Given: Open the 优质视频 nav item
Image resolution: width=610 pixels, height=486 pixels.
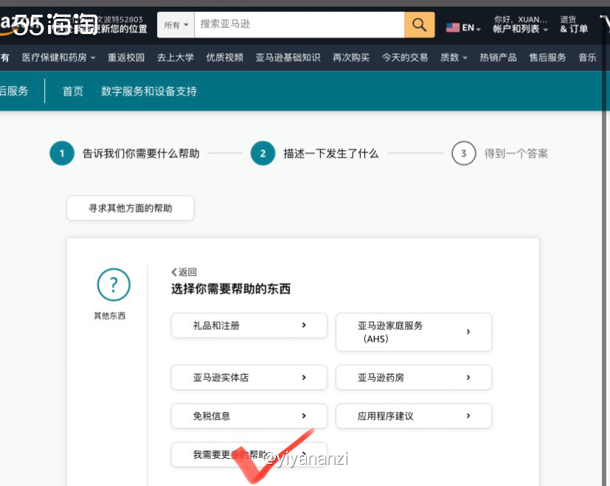Looking at the screenshot, I should tap(225, 57).
